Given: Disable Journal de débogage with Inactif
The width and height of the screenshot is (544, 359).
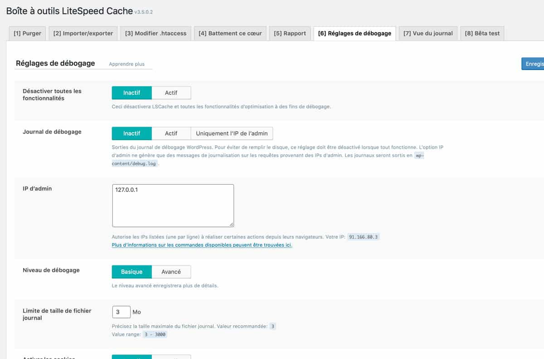Looking at the screenshot, I should (131, 133).
